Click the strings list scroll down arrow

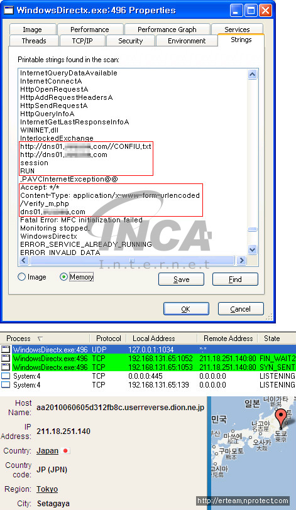[x=253, y=249]
